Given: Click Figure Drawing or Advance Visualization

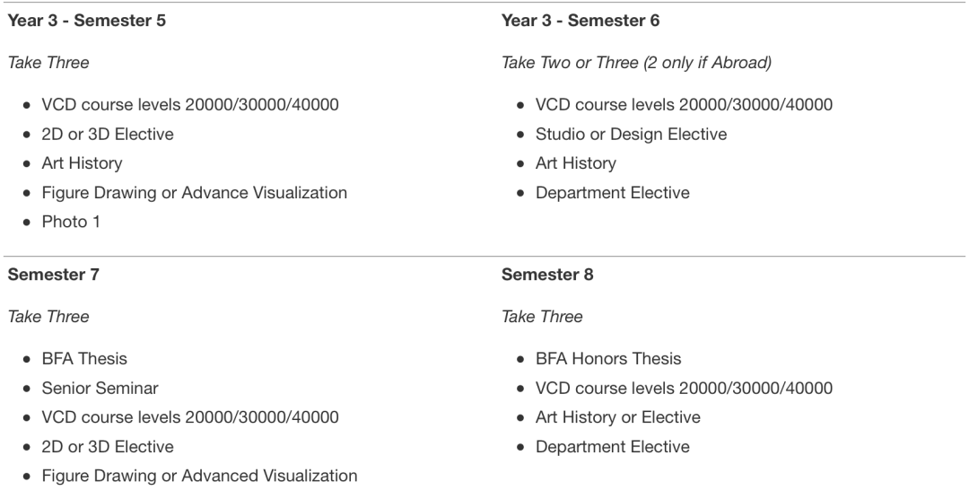Looking at the screenshot, I should click(x=194, y=192).
